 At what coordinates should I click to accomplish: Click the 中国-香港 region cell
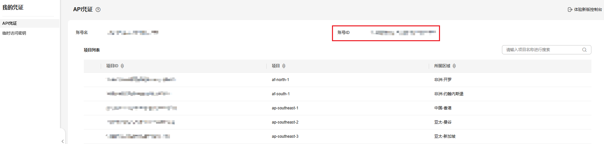tap(443, 108)
